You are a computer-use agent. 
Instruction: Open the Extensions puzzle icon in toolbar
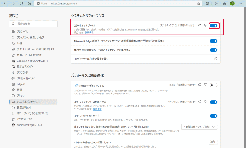coord(207,3)
